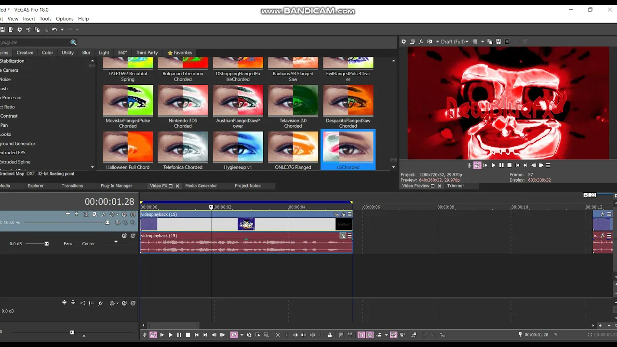The width and height of the screenshot is (617, 347).
Task: Click the 00:00:06 mark on timeline ruler
Action: coord(371,207)
